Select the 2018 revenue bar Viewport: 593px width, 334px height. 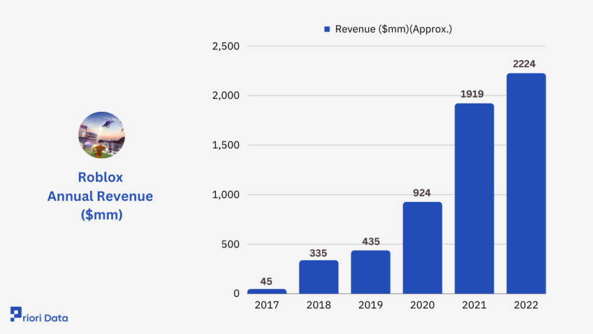[319, 277]
